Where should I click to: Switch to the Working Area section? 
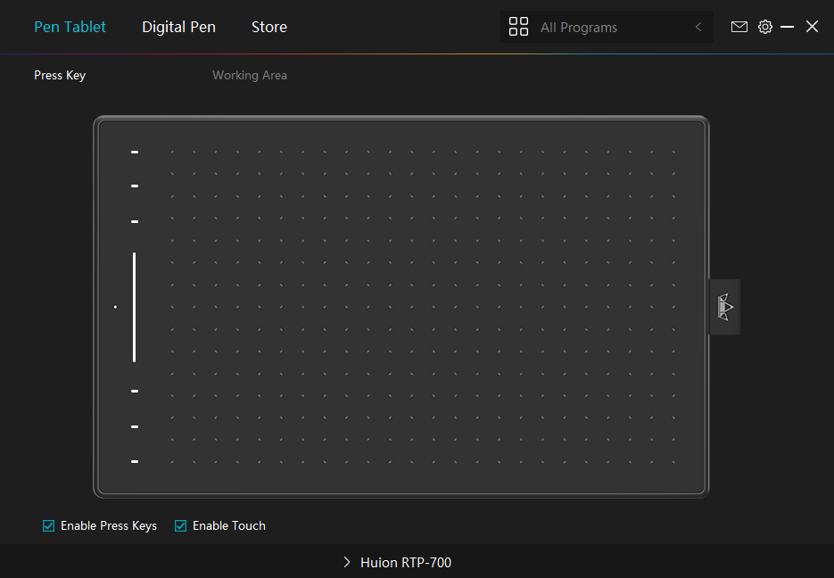coord(249,75)
